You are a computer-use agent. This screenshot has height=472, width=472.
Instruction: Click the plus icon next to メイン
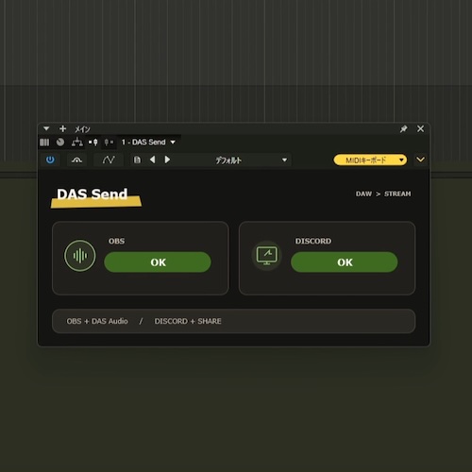[x=62, y=128]
